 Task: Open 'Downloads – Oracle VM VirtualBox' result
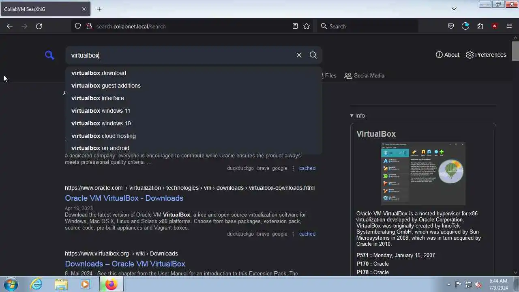tap(125, 264)
